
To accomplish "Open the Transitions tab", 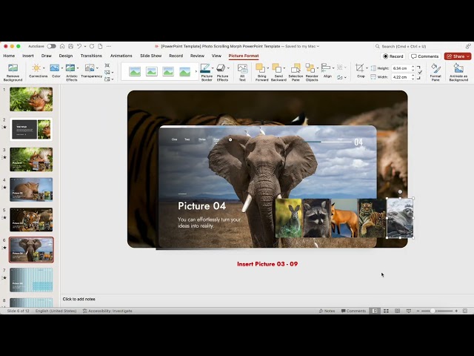I will [91, 56].
